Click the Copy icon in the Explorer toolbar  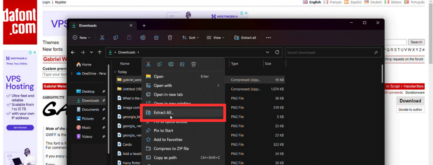(x=115, y=38)
